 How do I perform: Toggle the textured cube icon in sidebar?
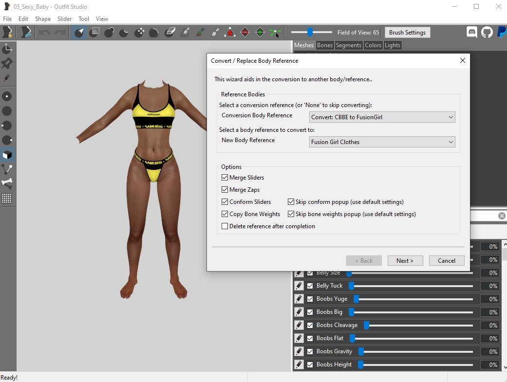(x=7, y=155)
